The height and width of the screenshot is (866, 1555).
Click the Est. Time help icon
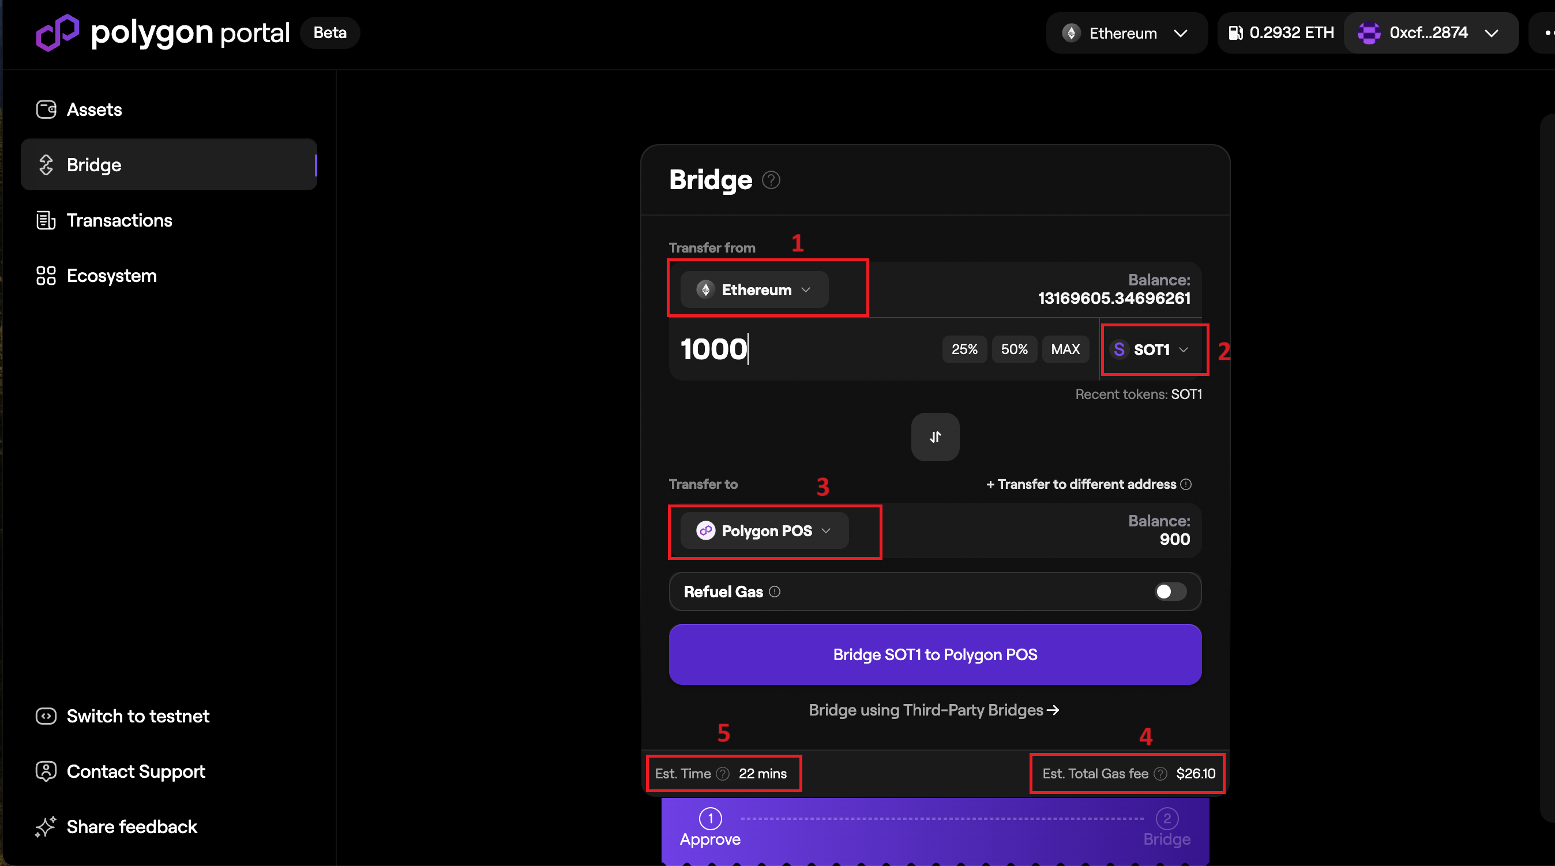click(723, 774)
